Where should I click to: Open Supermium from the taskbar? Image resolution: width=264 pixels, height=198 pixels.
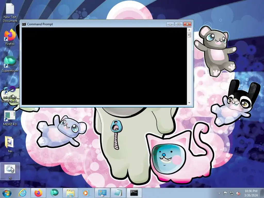[x=54, y=193]
